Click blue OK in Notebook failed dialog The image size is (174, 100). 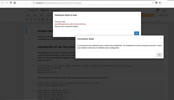[x=137, y=33]
